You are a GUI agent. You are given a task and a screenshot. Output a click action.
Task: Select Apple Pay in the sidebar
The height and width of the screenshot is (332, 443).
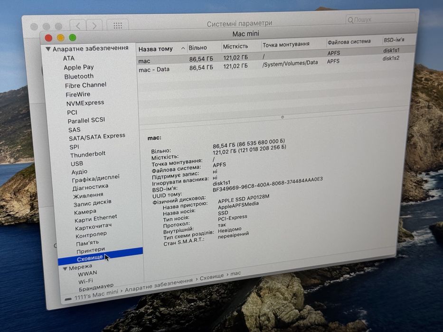click(x=78, y=67)
